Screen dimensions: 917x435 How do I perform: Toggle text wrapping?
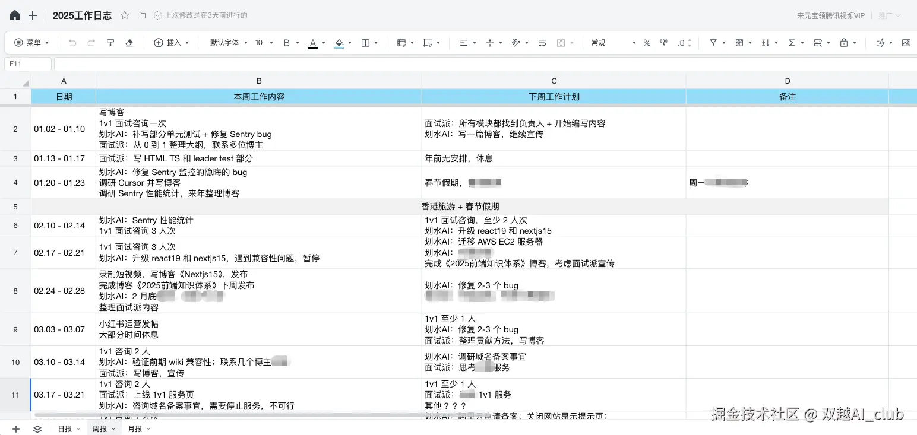pos(542,43)
